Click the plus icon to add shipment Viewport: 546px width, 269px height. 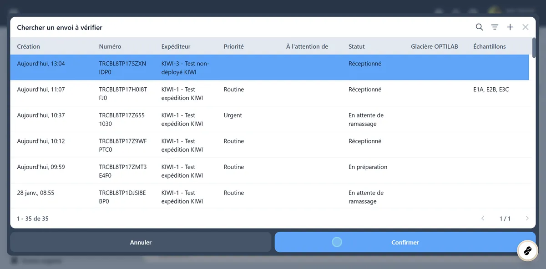point(510,27)
